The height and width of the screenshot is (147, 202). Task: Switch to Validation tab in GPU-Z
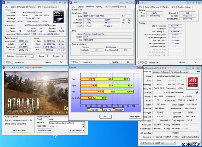[165, 72]
